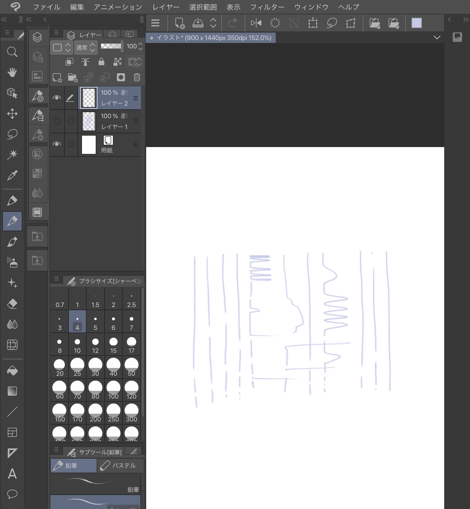This screenshot has width=470, height=509.
Task: Open the 編集 menu
Action: (77, 7)
